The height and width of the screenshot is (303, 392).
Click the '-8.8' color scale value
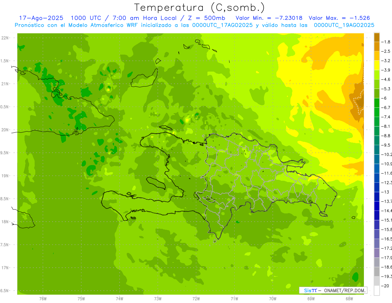pyautogui.click(x=386, y=136)
